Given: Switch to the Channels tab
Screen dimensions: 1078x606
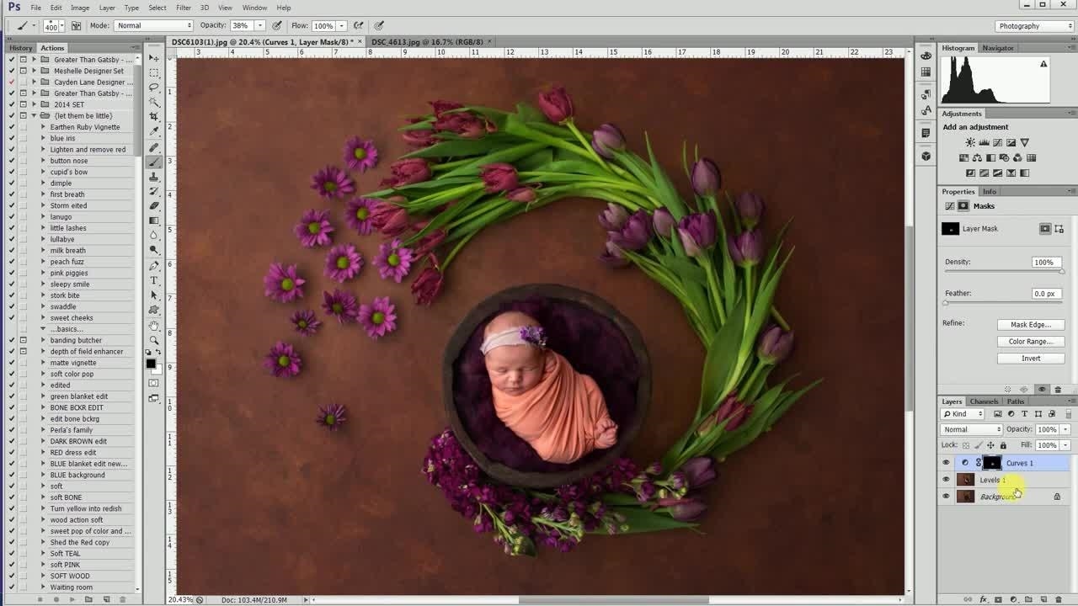Looking at the screenshot, I should point(984,401).
